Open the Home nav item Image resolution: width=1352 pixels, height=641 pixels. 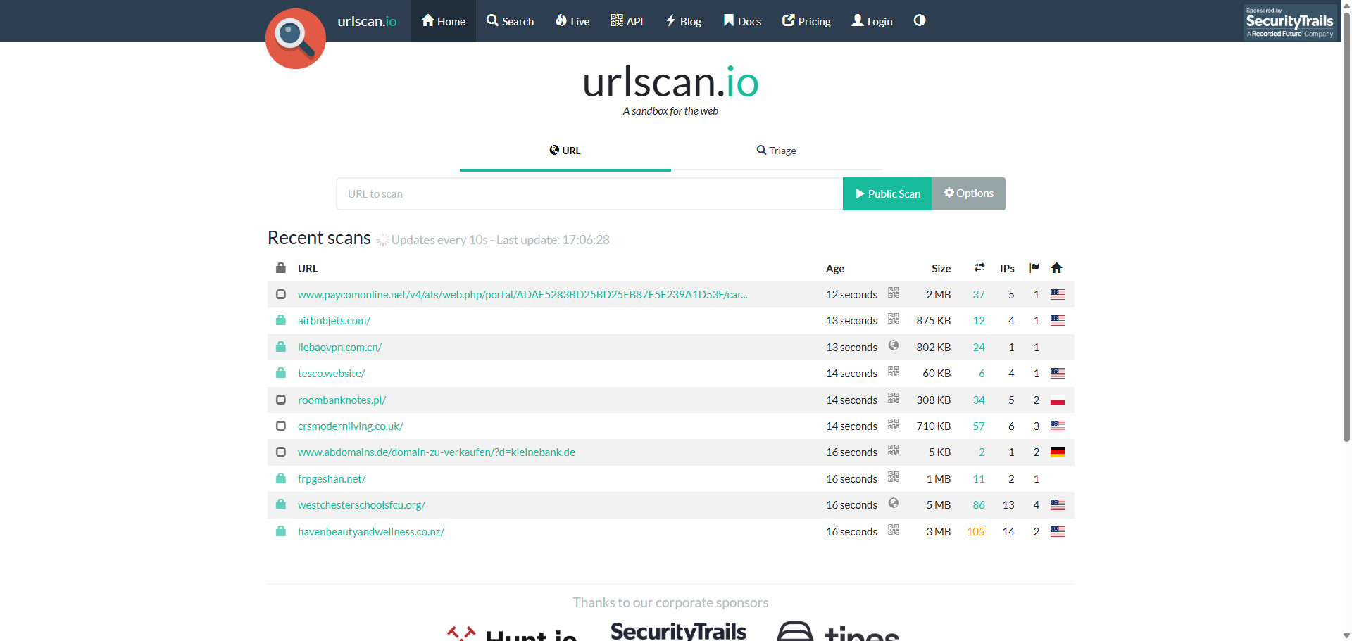click(x=444, y=21)
